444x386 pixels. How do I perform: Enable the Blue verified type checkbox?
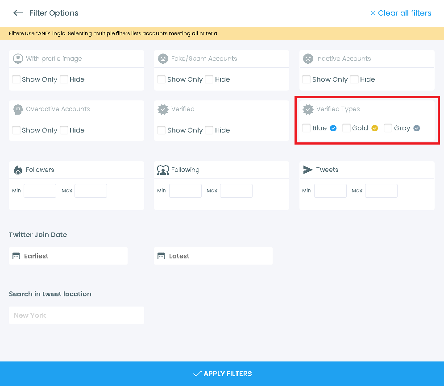point(307,128)
